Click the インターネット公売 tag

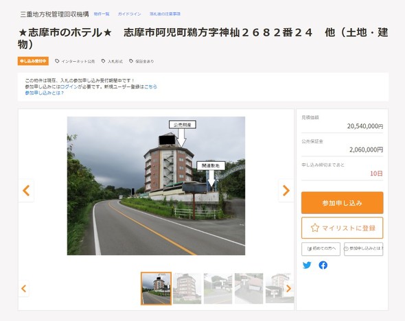pyautogui.click(x=75, y=61)
